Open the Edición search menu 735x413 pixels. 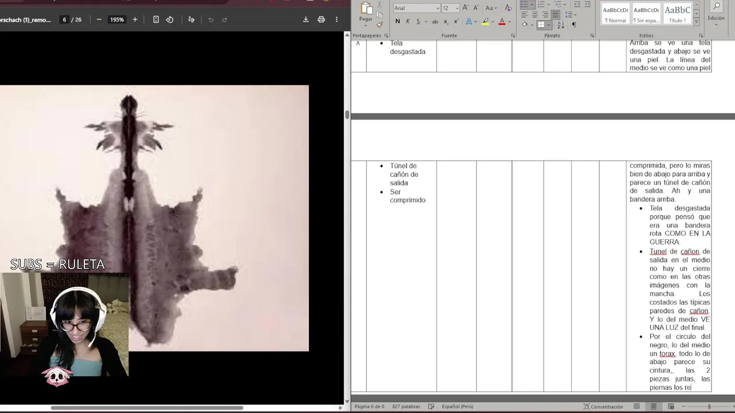pyautogui.click(x=716, y=13)
